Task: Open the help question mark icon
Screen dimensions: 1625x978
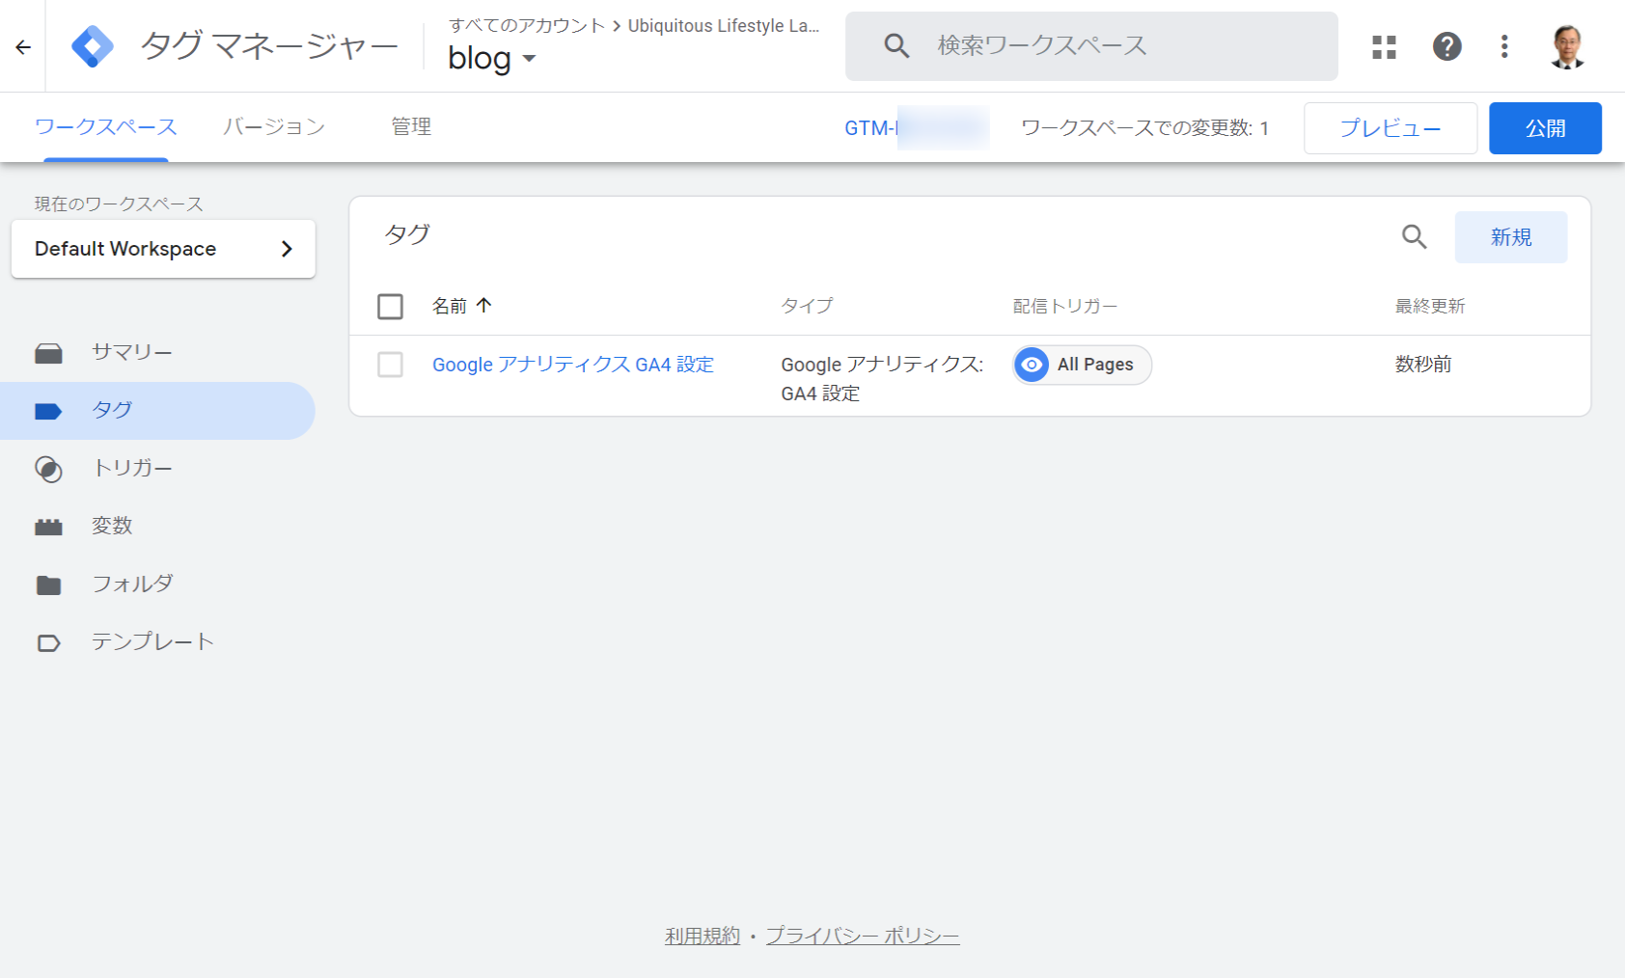Action: click(1446, 46)
